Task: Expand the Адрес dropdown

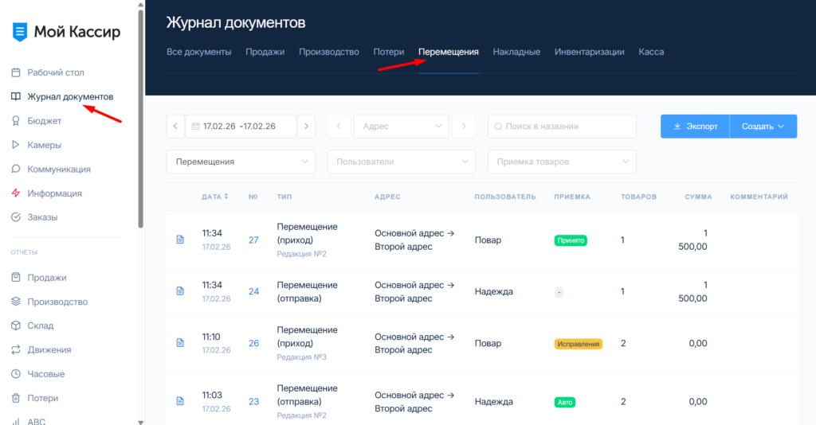Action: pos(401,126)
